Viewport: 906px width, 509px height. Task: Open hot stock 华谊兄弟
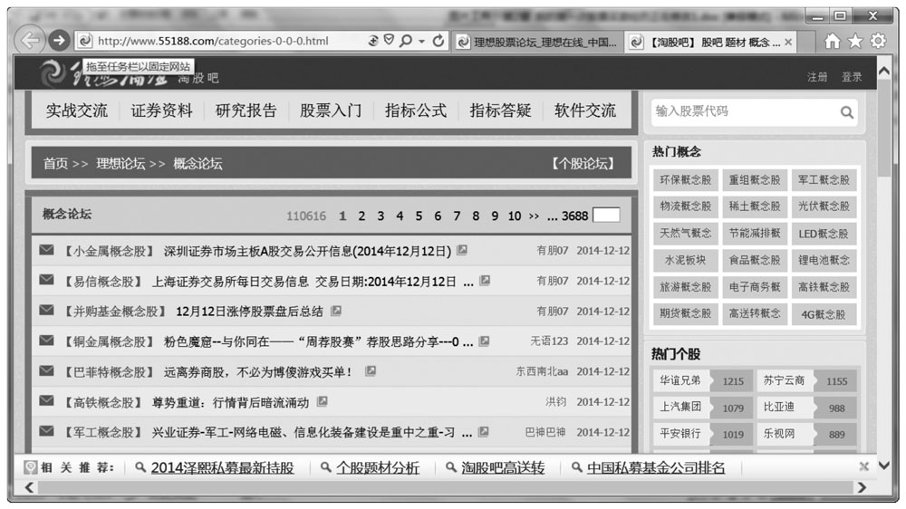(680, 380)
